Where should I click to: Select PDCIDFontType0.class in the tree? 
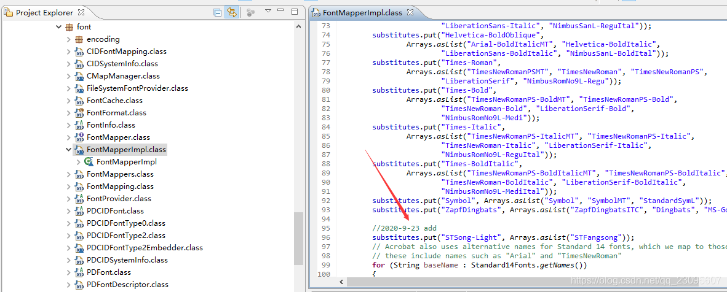(125, 223)
